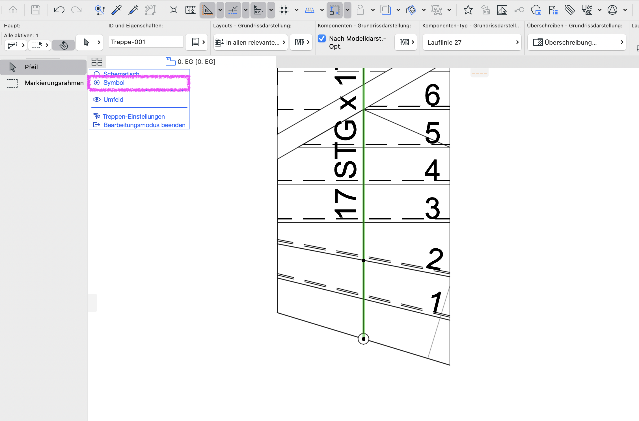Image resolution: width=639 pixels, height=421 pixels.
Task: Select the eyedropper pick-up parameters tool
Action: pos(116,10)
